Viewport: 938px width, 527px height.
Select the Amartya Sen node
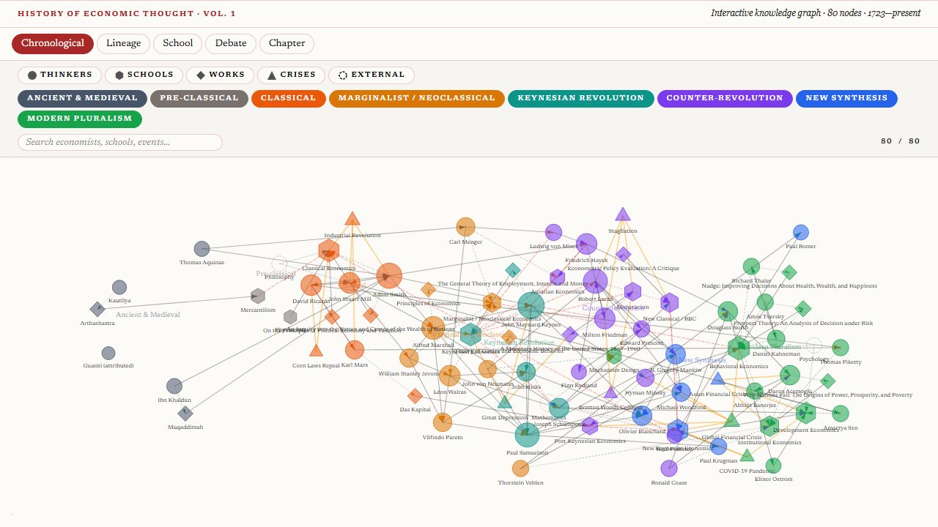pyautogui.click(x=841, y=414)
